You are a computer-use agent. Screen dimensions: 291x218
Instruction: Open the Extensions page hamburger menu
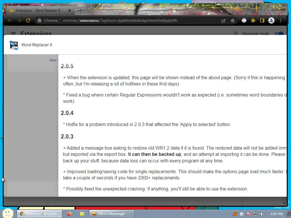coord(13,33)
